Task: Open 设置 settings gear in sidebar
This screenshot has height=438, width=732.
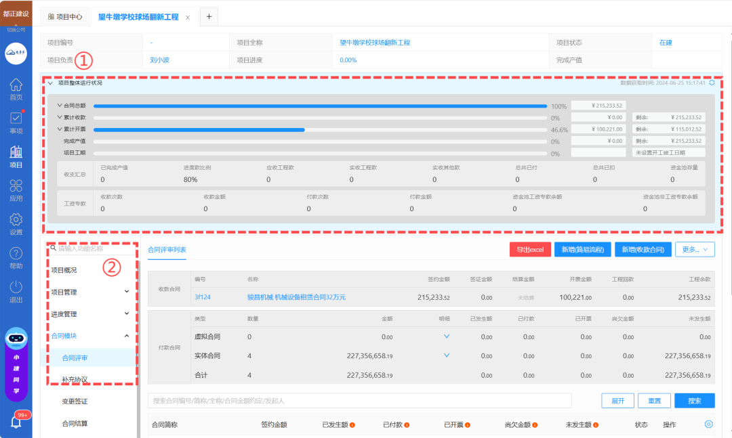Action: (16, 223)
